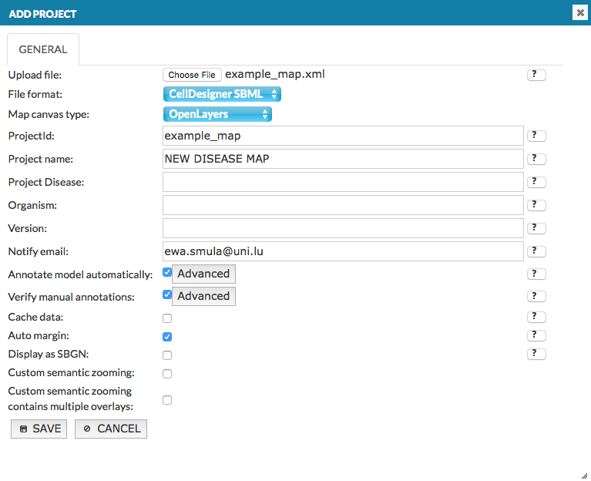
Task: Open help for Project name field
Action: coord(536,159)
